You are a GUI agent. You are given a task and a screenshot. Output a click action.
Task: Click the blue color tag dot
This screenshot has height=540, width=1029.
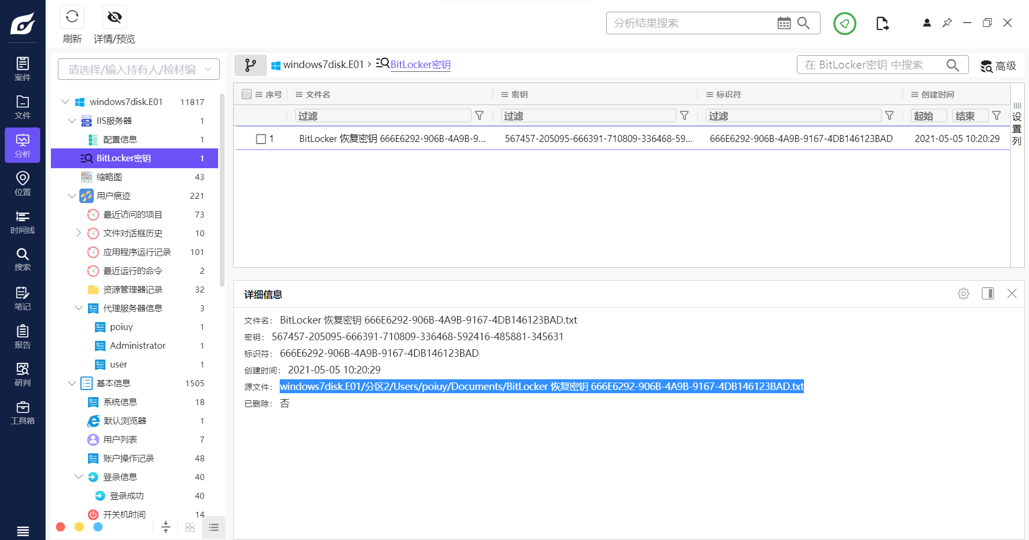click(98, 527)
